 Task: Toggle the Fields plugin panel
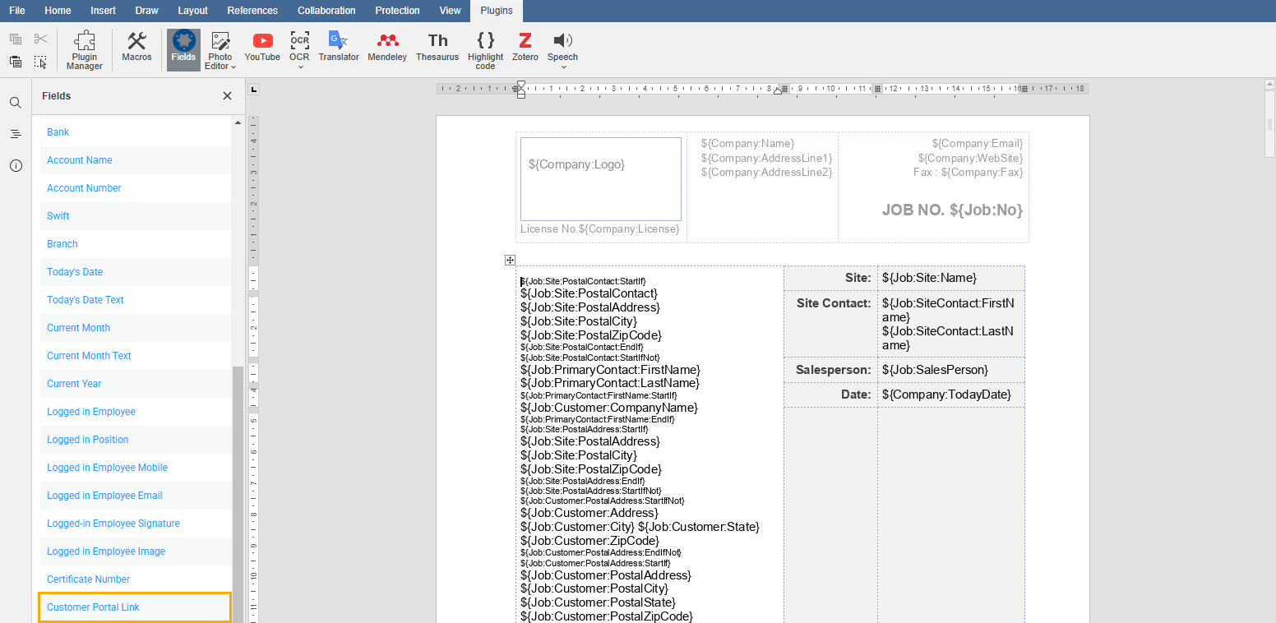(x=183, y=48)
